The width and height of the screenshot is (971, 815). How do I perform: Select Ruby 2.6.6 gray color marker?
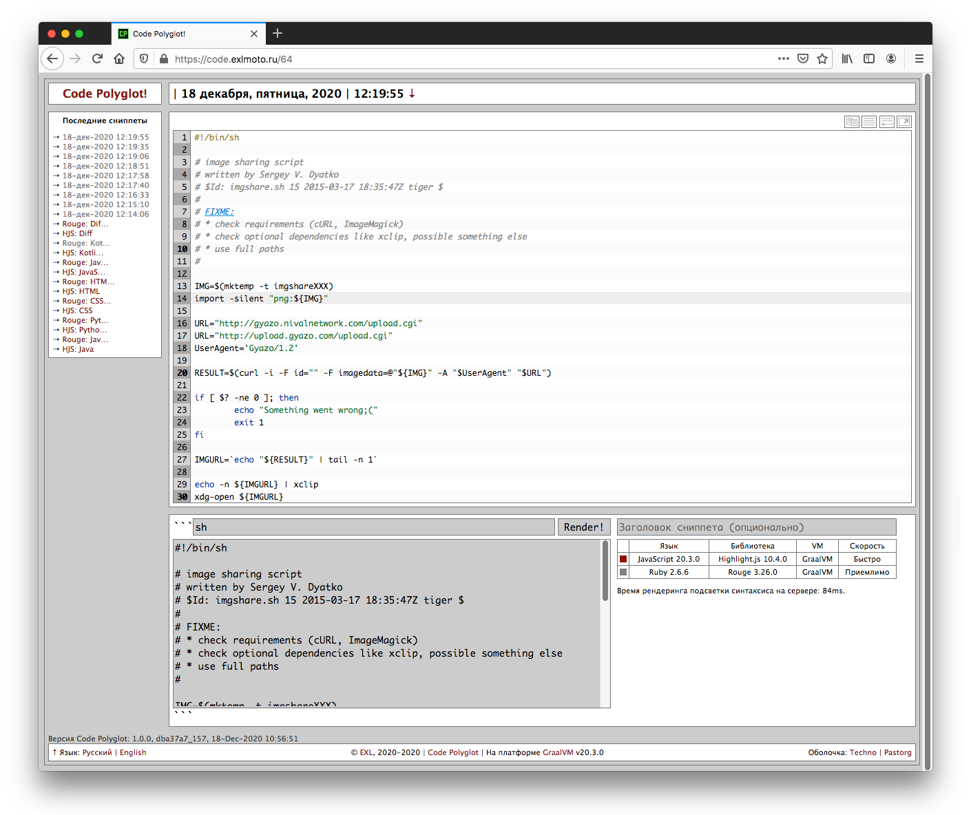[623, 572]
